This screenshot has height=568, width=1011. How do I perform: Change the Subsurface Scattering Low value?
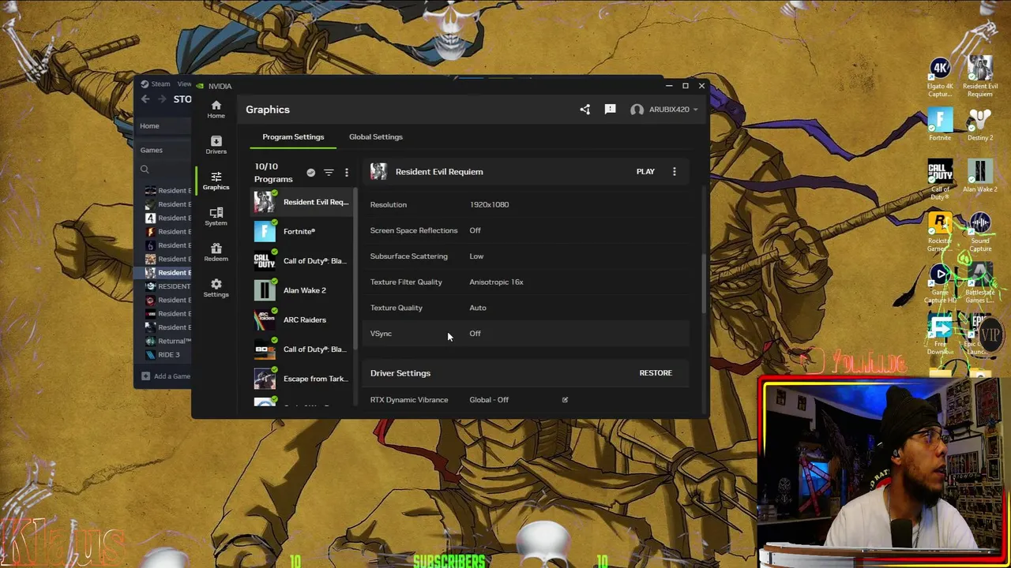point(476,256)
